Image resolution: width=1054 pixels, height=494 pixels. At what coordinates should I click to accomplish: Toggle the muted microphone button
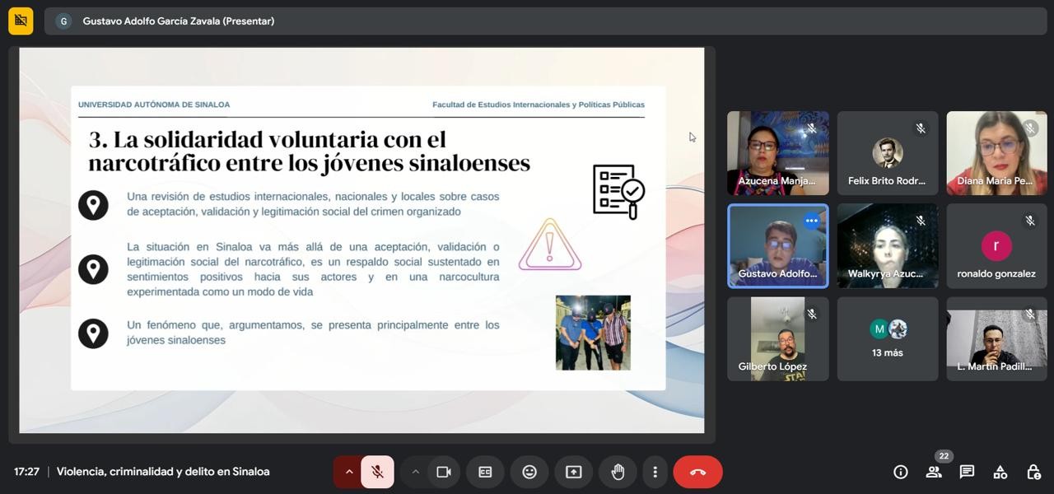pos(377,472)
